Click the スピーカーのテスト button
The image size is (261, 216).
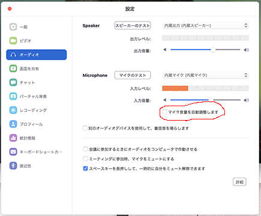click(x=133, y=25)
